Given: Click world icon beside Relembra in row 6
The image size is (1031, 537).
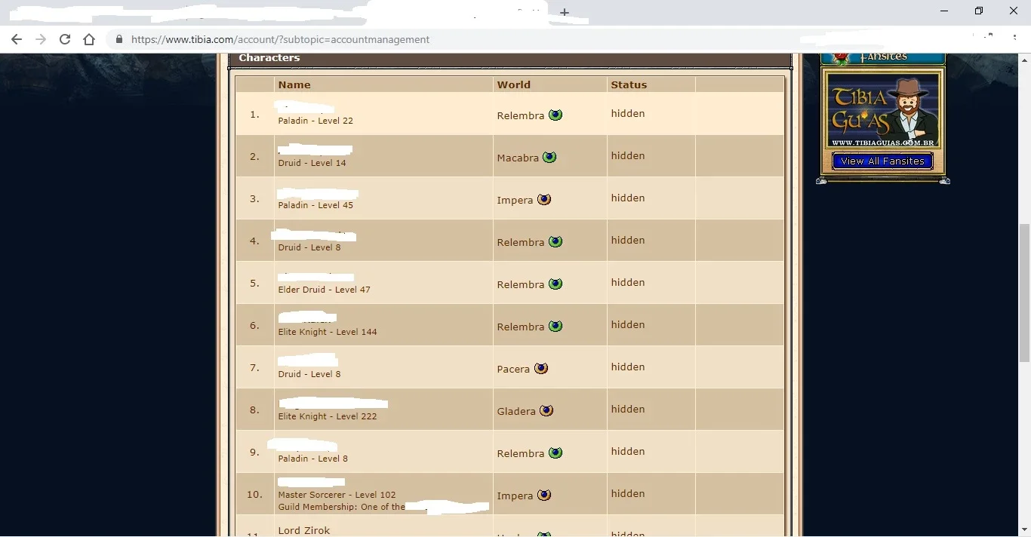Looking at the screenshot, I should pyautogui.click(x=556, y=326).
